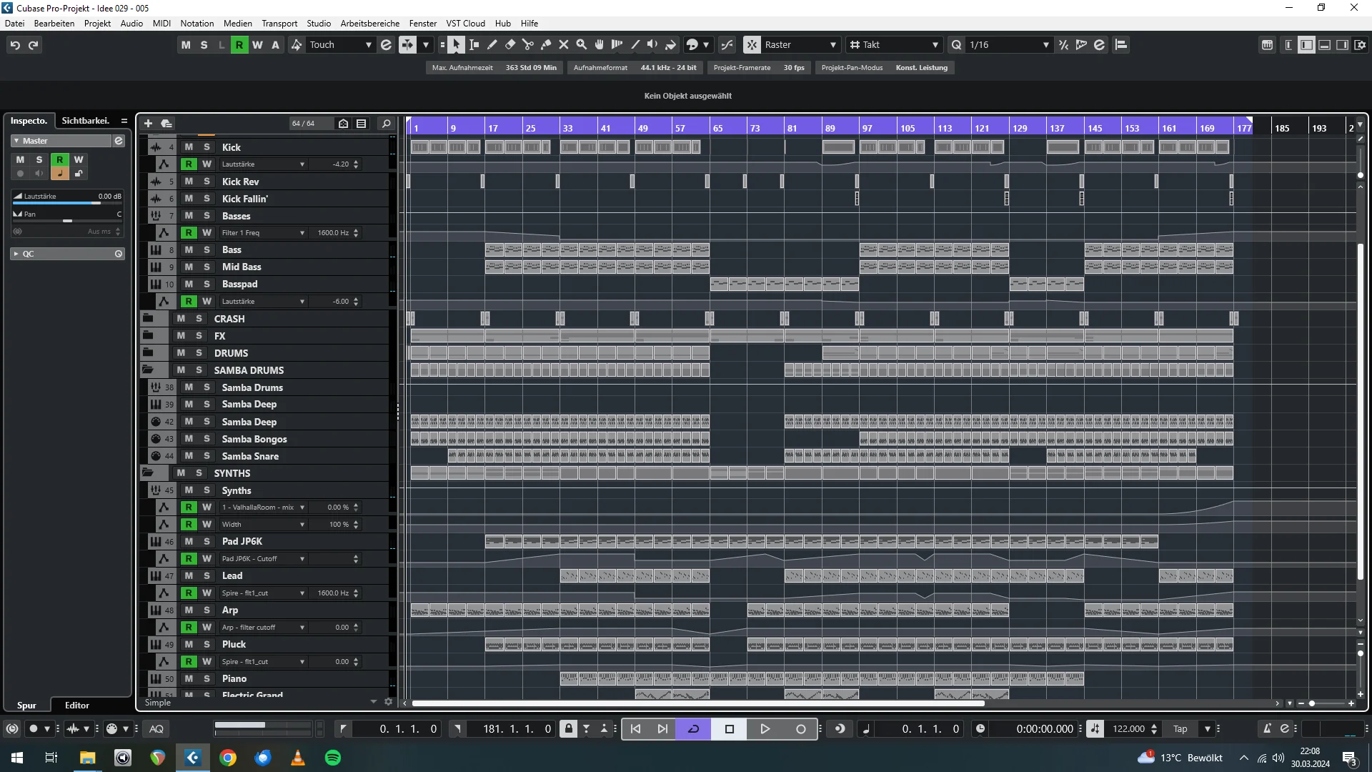The width and height of the screenshot is (1372, 772).
Task: Collapse the SYNTHS folder track
Action: click(x=148, y=473)
